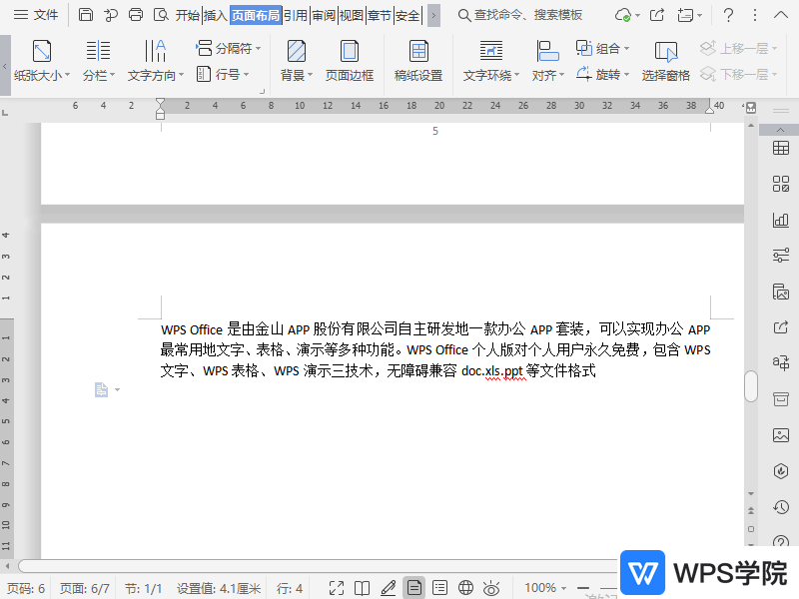Viewport: 799px width, 599px height.
Task: Click the Print icon in quick access toolbar
Action: pos(137,15)
